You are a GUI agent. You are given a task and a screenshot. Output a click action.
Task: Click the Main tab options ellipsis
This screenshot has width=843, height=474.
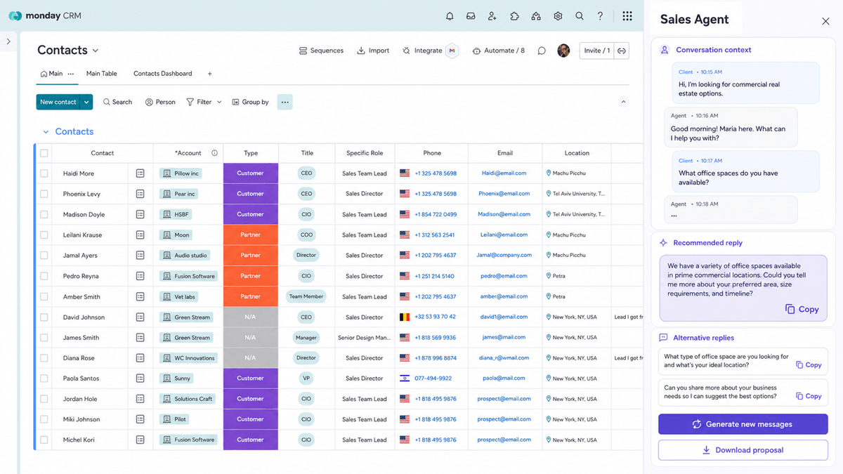[70, 74]
